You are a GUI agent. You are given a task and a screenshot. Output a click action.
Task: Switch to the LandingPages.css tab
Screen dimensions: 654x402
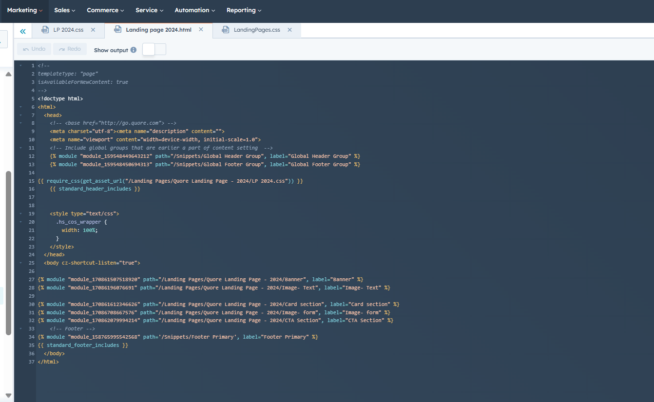point(257,30)
